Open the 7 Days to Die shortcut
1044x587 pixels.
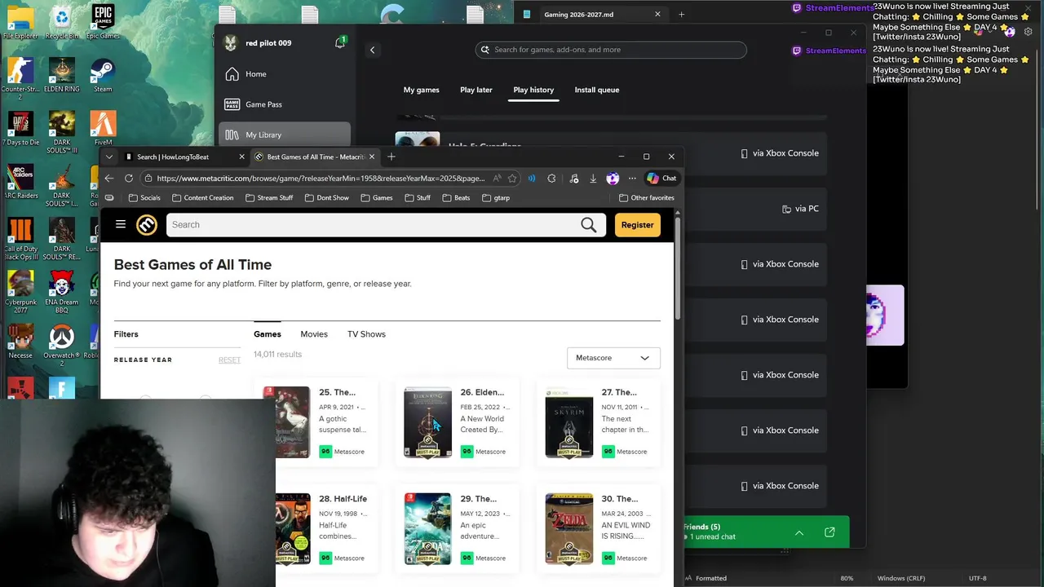tap(20, 129)
